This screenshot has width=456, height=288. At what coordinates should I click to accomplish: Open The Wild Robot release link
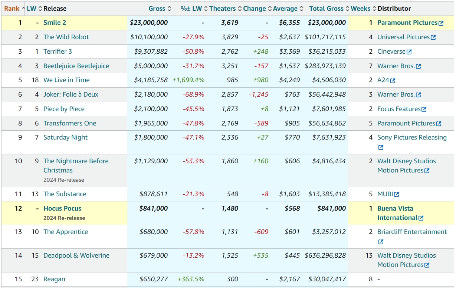[x=66, y=37]
